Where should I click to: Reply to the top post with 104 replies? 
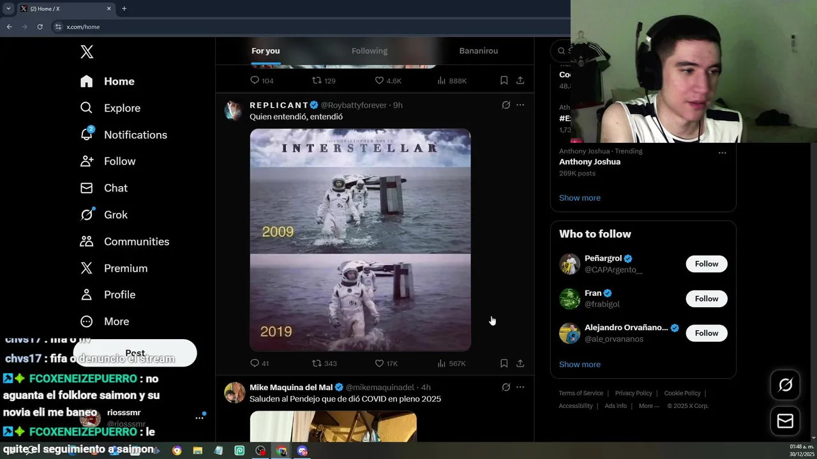click(x=261, y=80)
